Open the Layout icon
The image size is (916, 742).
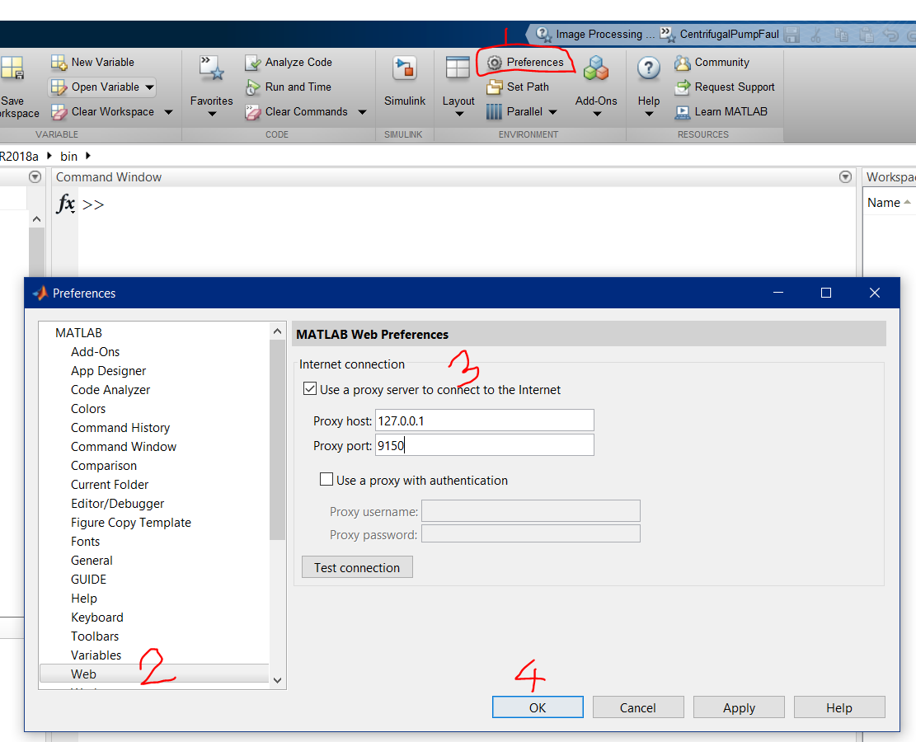tap(458, 68)
